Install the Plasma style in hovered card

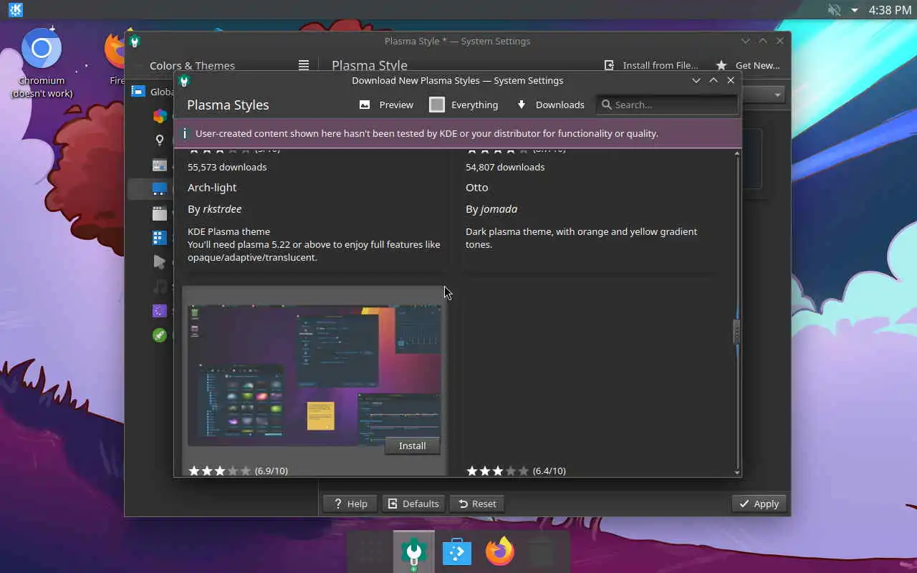[412, 446]
